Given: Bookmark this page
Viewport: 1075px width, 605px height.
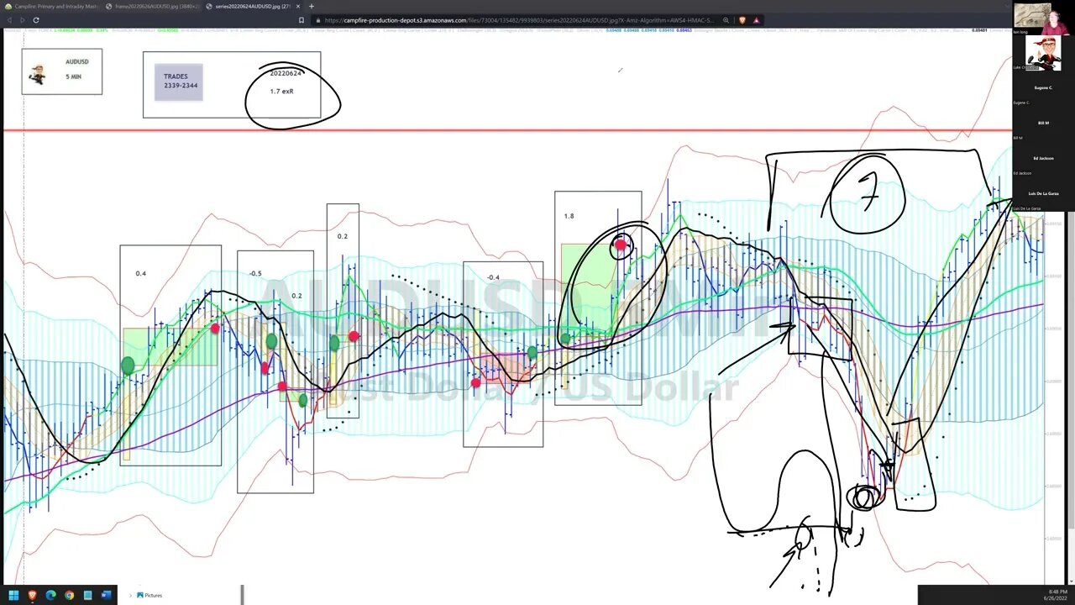Looking at the screenshot, I should coord(302,20).
